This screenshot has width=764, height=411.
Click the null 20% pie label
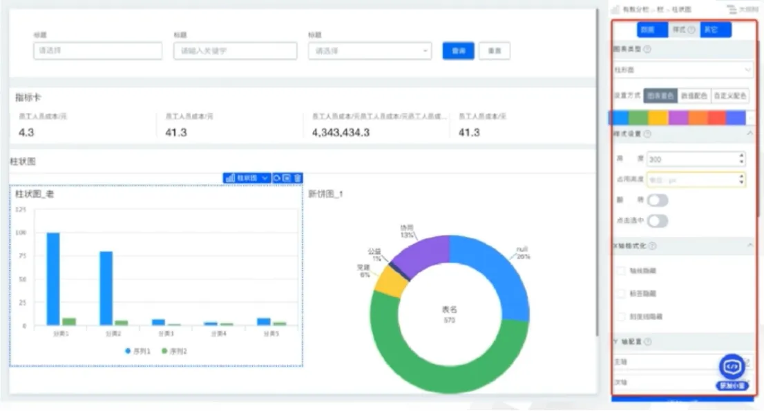click(523, 253)
